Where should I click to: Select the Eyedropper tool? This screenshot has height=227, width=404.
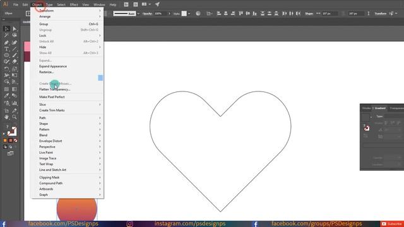(6, 96)
